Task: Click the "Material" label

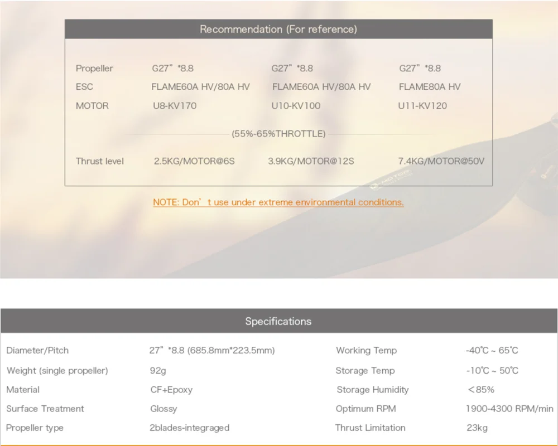Action: click(x=23, y=390)
